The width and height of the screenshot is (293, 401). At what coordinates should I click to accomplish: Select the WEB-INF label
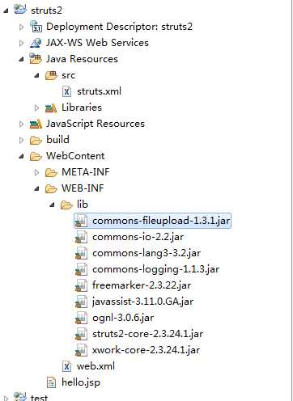pos(83,188)
